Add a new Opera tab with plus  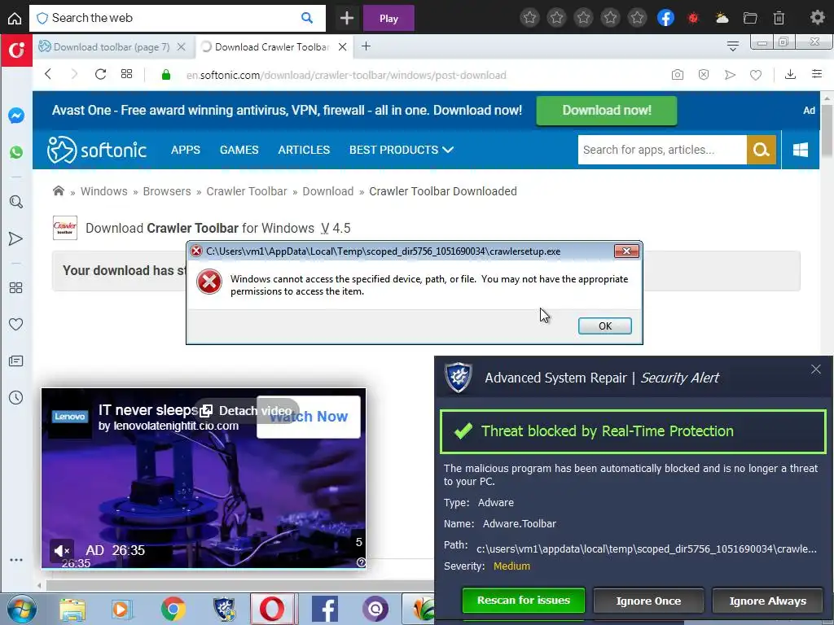[x=366, y=46]
